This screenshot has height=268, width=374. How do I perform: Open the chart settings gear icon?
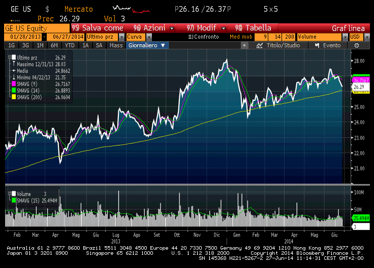tap(357, 45)
